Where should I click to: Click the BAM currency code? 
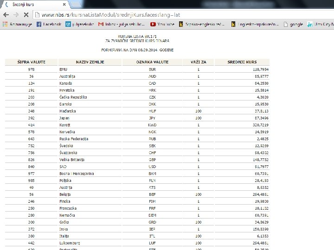pos(152,174)
